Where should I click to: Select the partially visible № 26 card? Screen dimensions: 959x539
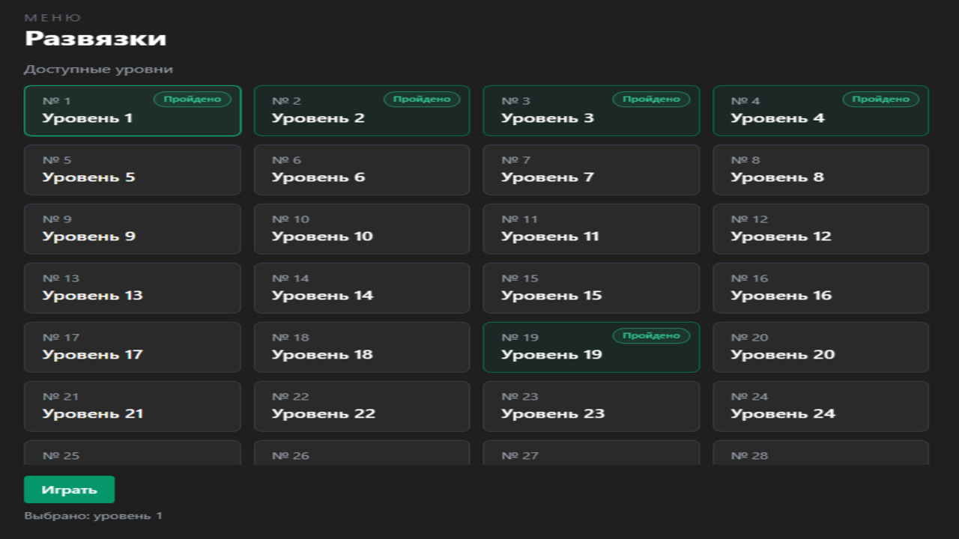click(x=362, y=454)
